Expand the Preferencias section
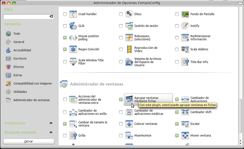Image resolution: width=244 pixels, height=149 pixels. 51,123
